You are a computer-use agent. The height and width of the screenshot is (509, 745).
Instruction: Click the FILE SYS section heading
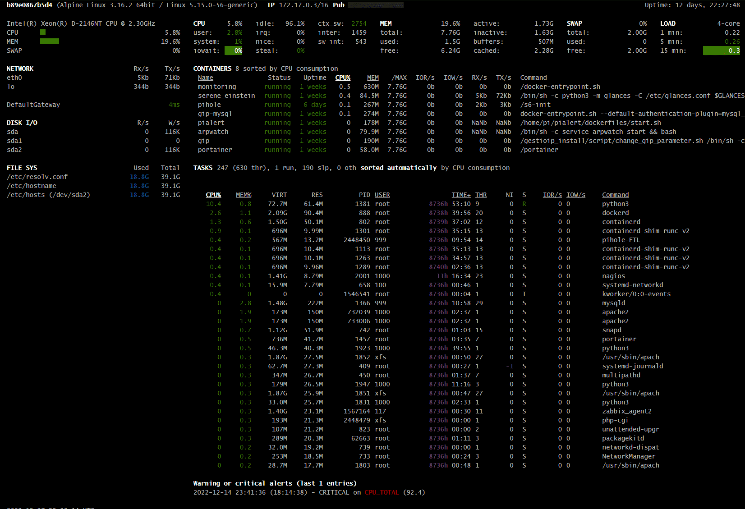coord(22,168)
